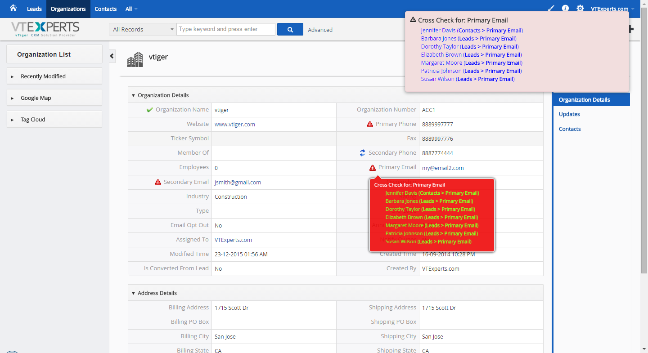
Task: Click my@email2.com email link
Action: [x=443, y=168]
